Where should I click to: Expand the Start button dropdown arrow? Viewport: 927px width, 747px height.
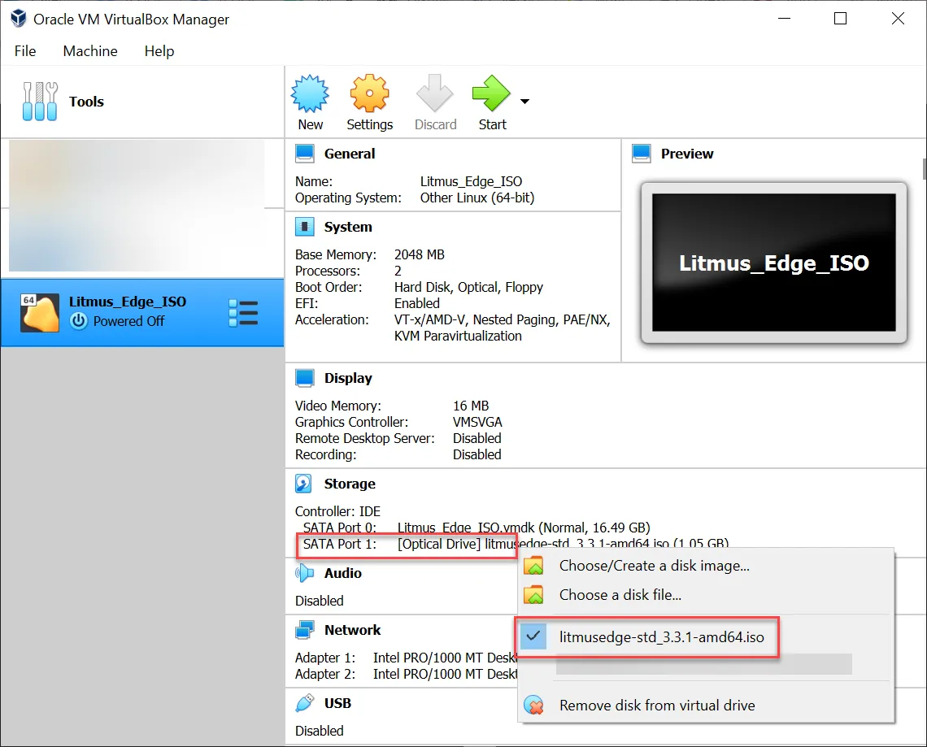click(524, 101)
